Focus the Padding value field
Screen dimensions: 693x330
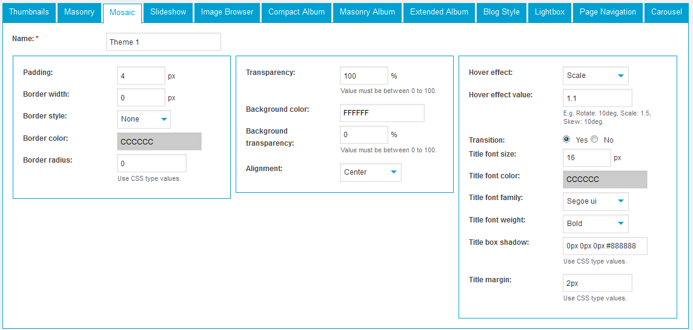pos(141,76)
